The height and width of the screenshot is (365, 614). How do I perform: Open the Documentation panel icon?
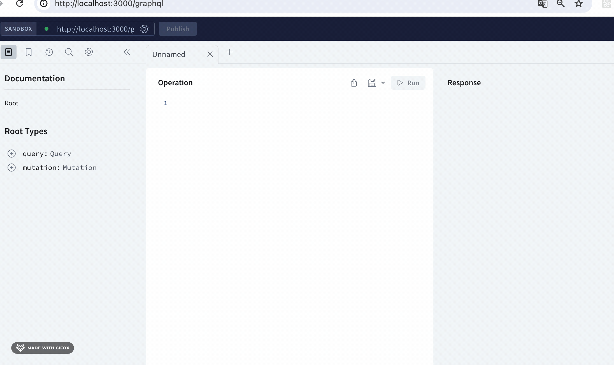tap(8, 52)
